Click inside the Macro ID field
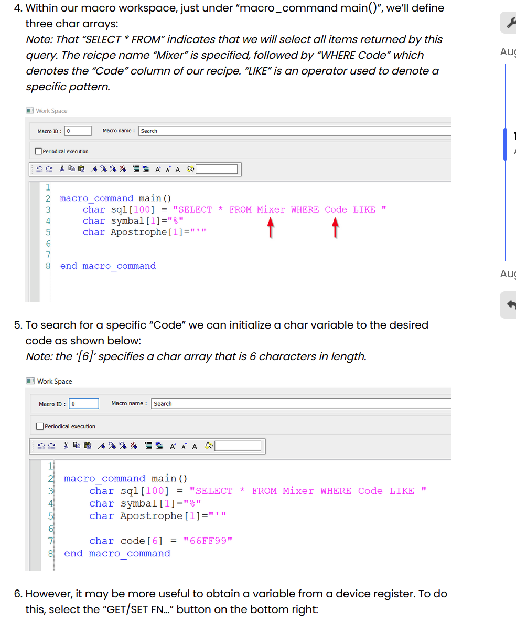This screenshot has width=516, height=622. 78,130
